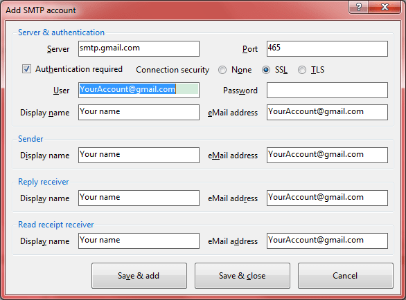This screenshot has width=406, height=300.
Task: Click Read receipt receiver eMail address field
Action: coord(327,241)
